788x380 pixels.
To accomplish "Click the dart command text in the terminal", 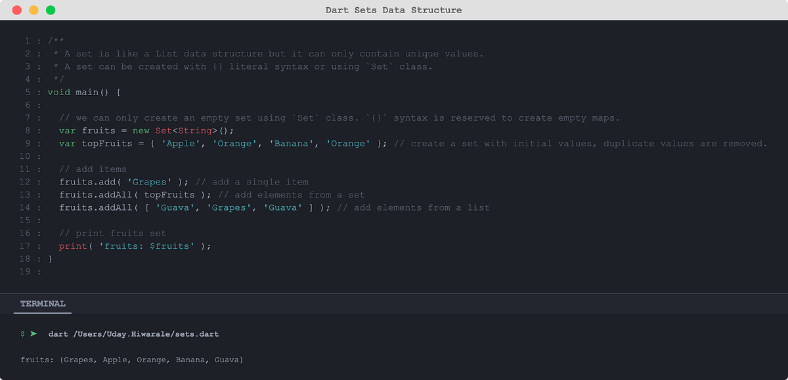I will click(x=58, y=333).
